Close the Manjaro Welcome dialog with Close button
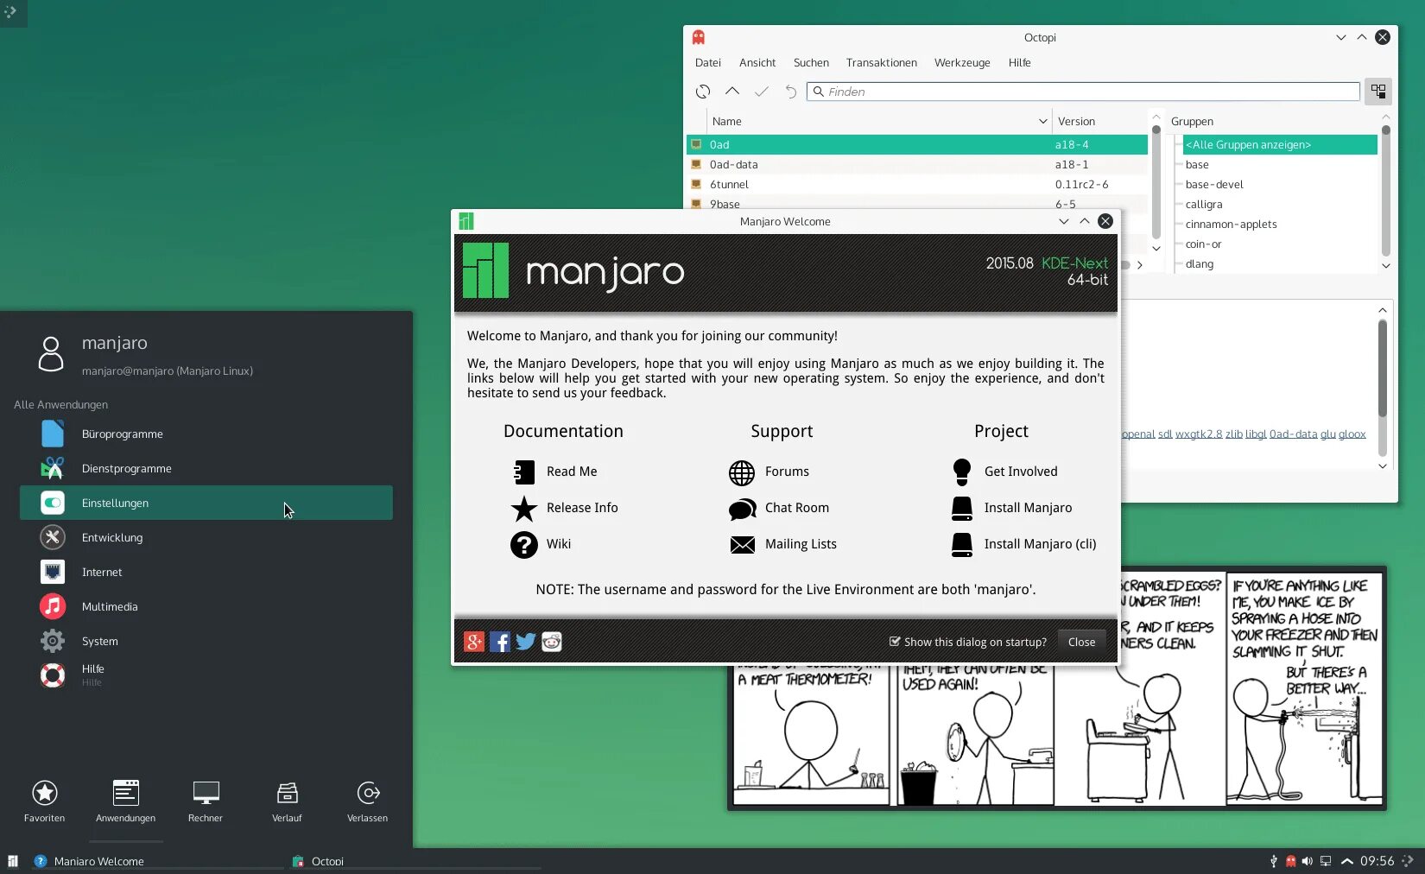Image resolution: width=1425 pixels, height=874 pixels. coord(1081,642)
